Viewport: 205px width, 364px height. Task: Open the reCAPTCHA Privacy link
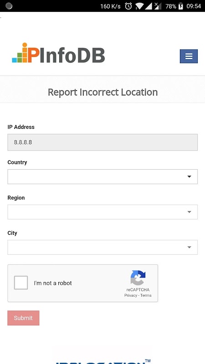point(131,295)
